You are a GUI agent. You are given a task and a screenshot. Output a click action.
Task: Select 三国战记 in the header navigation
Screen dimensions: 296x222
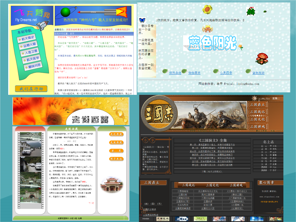point(257,112)
